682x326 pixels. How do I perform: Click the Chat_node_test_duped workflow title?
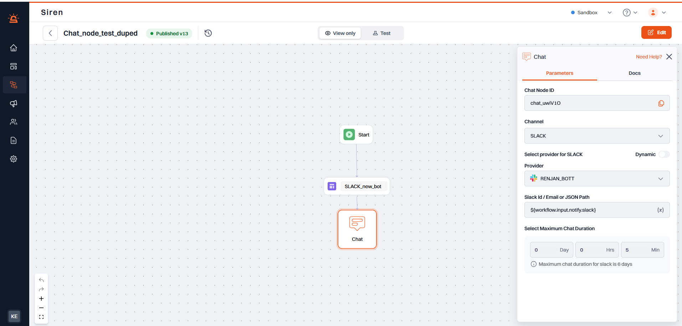click(x=101, y=33)
